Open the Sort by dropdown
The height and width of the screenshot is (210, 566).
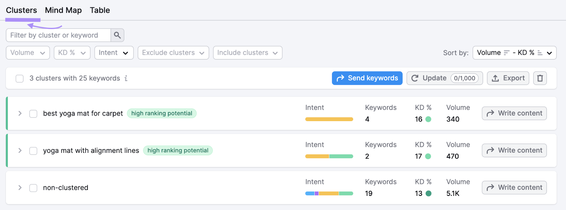click(514, 53)
